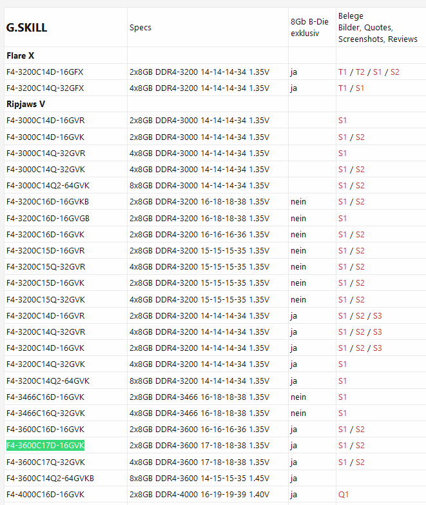Screen dimensions: 426x505
Task: Select model name F4-3600C17Q-32GVK
Action: [x=46, y=462]
